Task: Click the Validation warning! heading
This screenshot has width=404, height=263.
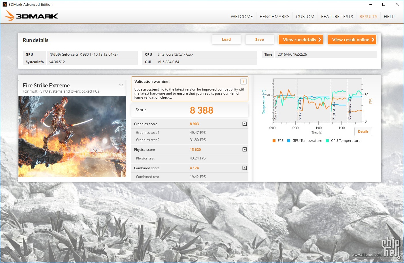Action: (x=152, y=81)
